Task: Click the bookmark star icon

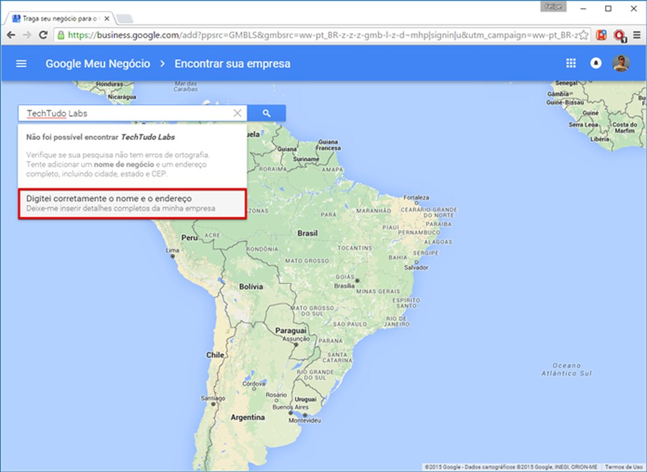Action: click(583, 35)
